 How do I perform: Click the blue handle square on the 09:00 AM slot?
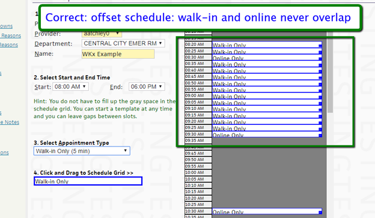pyautogui.click(x=320, y=97)
